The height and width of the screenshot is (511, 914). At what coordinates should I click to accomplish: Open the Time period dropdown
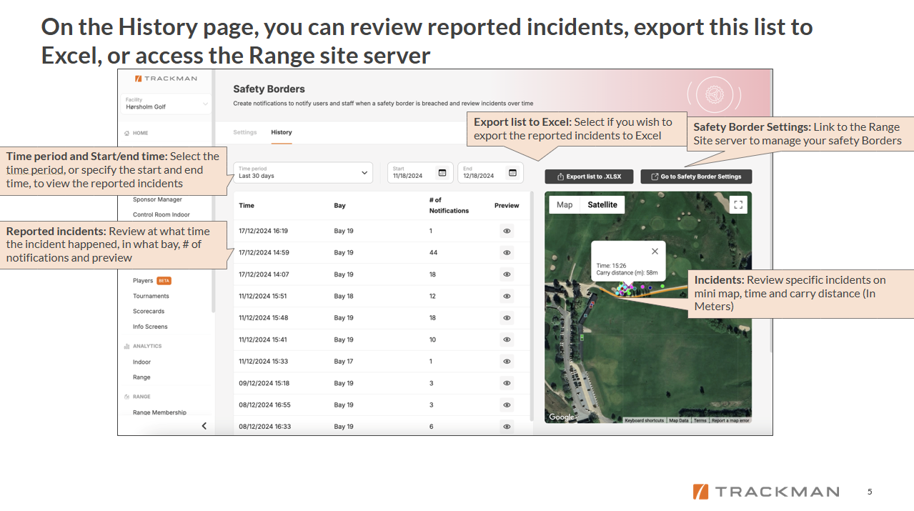click(303, 172)
